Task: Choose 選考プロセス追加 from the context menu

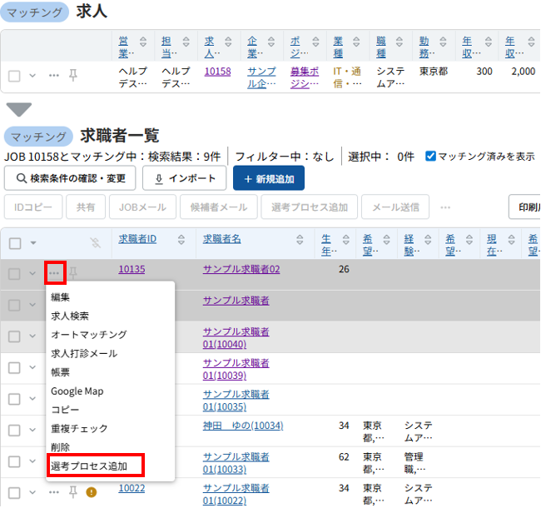Action: 95,466
